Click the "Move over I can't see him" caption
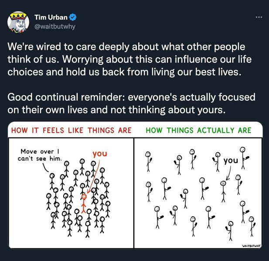This screenshot has height=261, width=269. tap(40, 155)
